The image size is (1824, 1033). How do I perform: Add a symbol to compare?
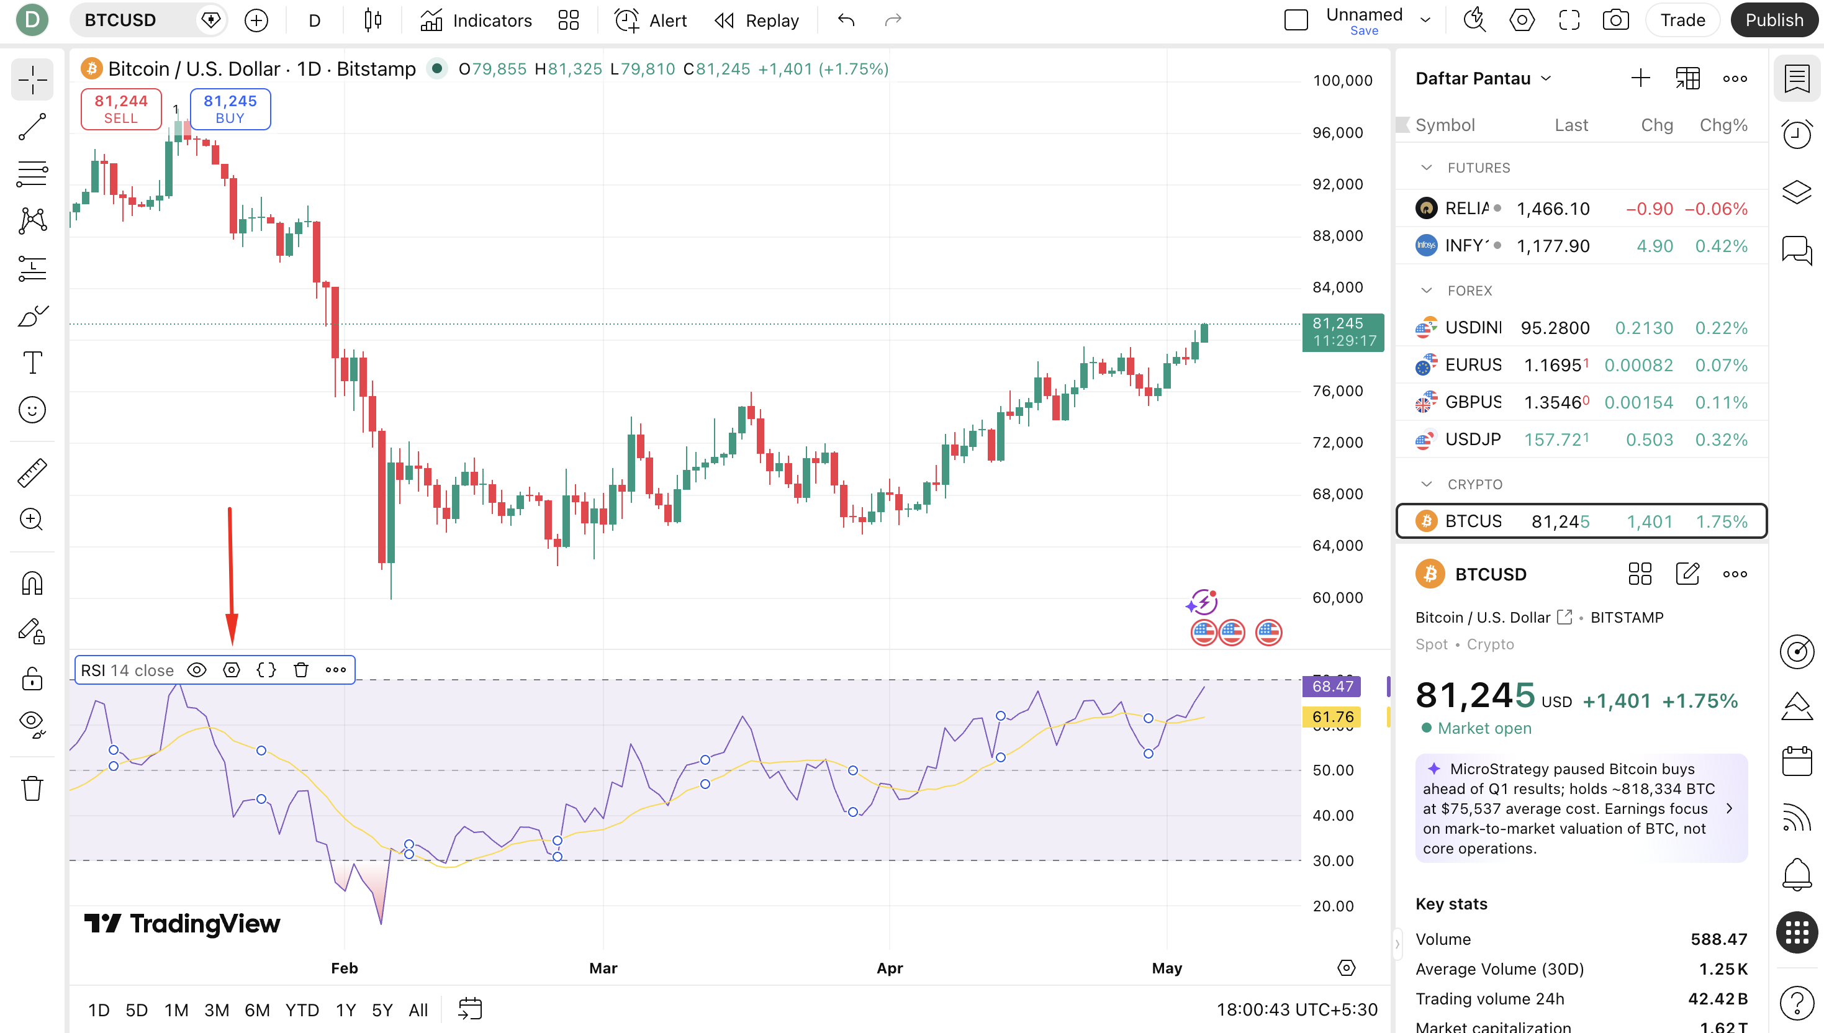click(x=256, y=20)
